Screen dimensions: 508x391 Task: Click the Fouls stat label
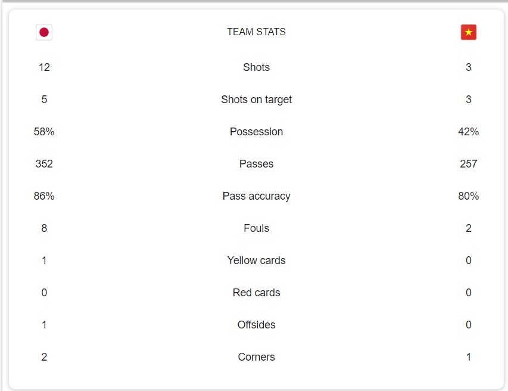click(x=256, y=228)
